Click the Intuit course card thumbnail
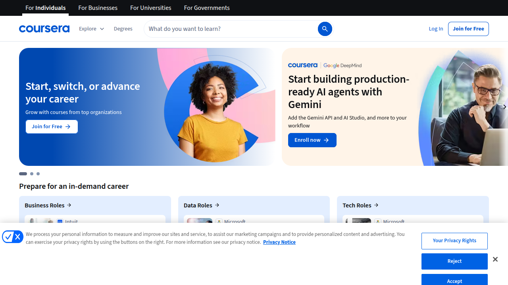 [x=41, y=220]
